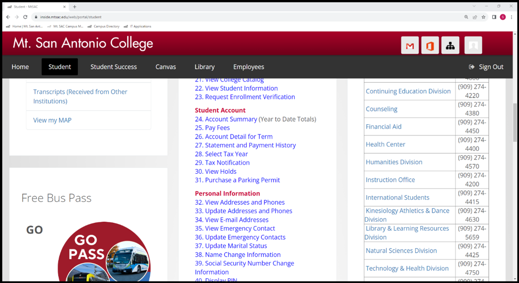The width and height of the screenshot is (519, 283).
Task: Click the padlock site info icon
Action: 36,17
